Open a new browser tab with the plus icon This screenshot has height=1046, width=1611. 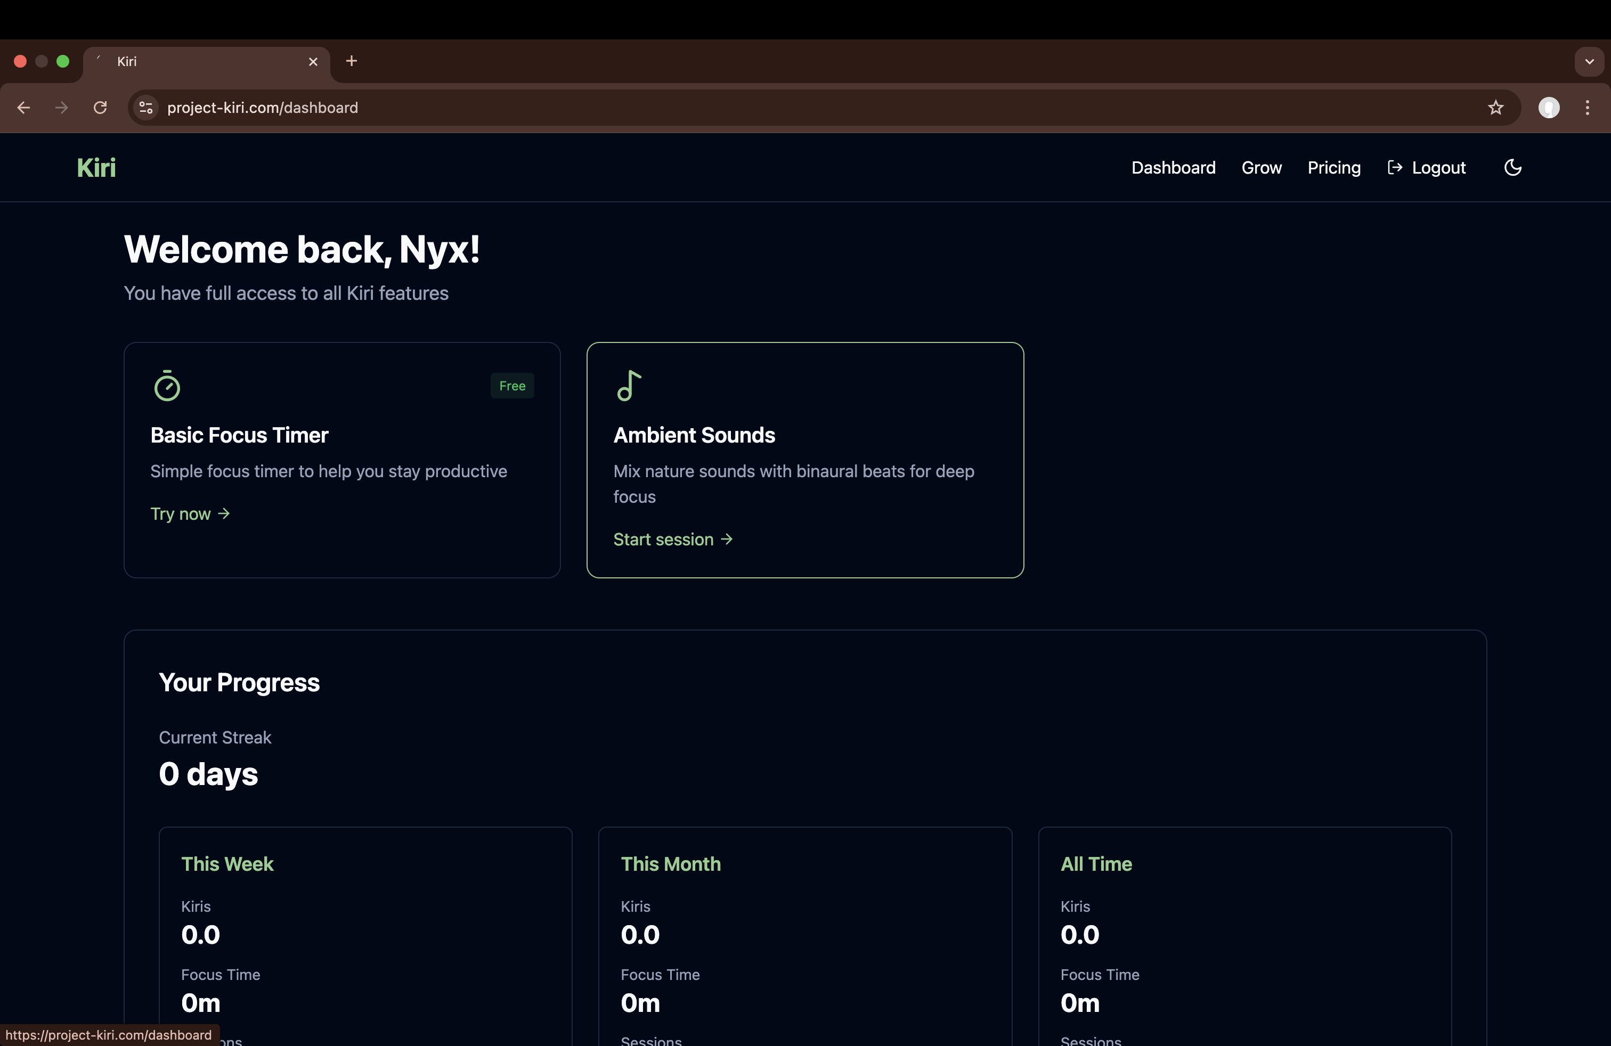coord(351,61)
